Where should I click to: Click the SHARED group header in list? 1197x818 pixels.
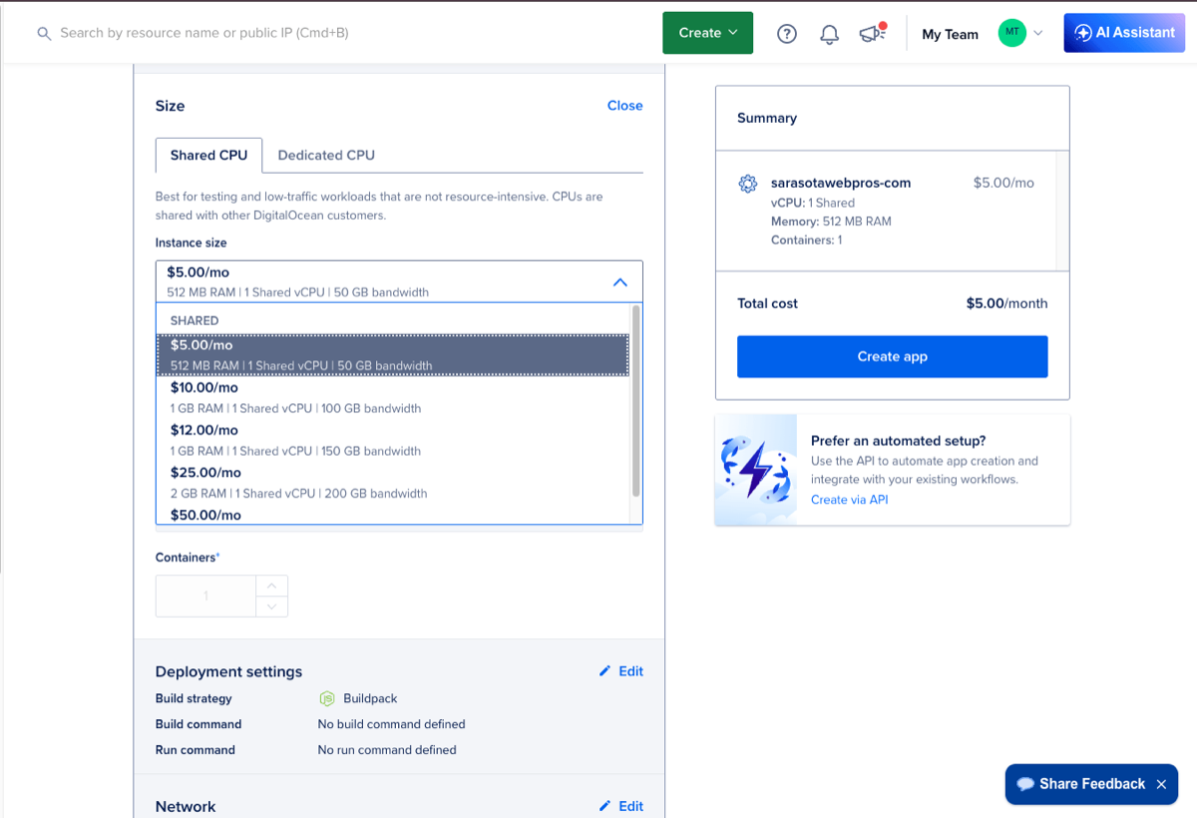tap(195, 321)
